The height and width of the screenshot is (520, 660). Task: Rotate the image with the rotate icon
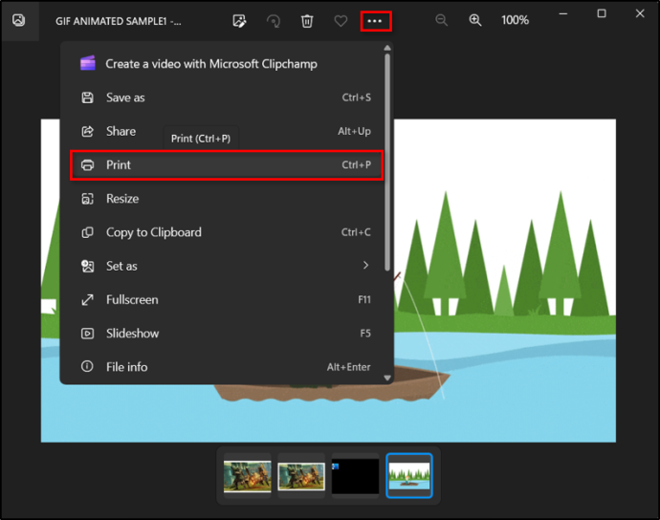point(274,21)
